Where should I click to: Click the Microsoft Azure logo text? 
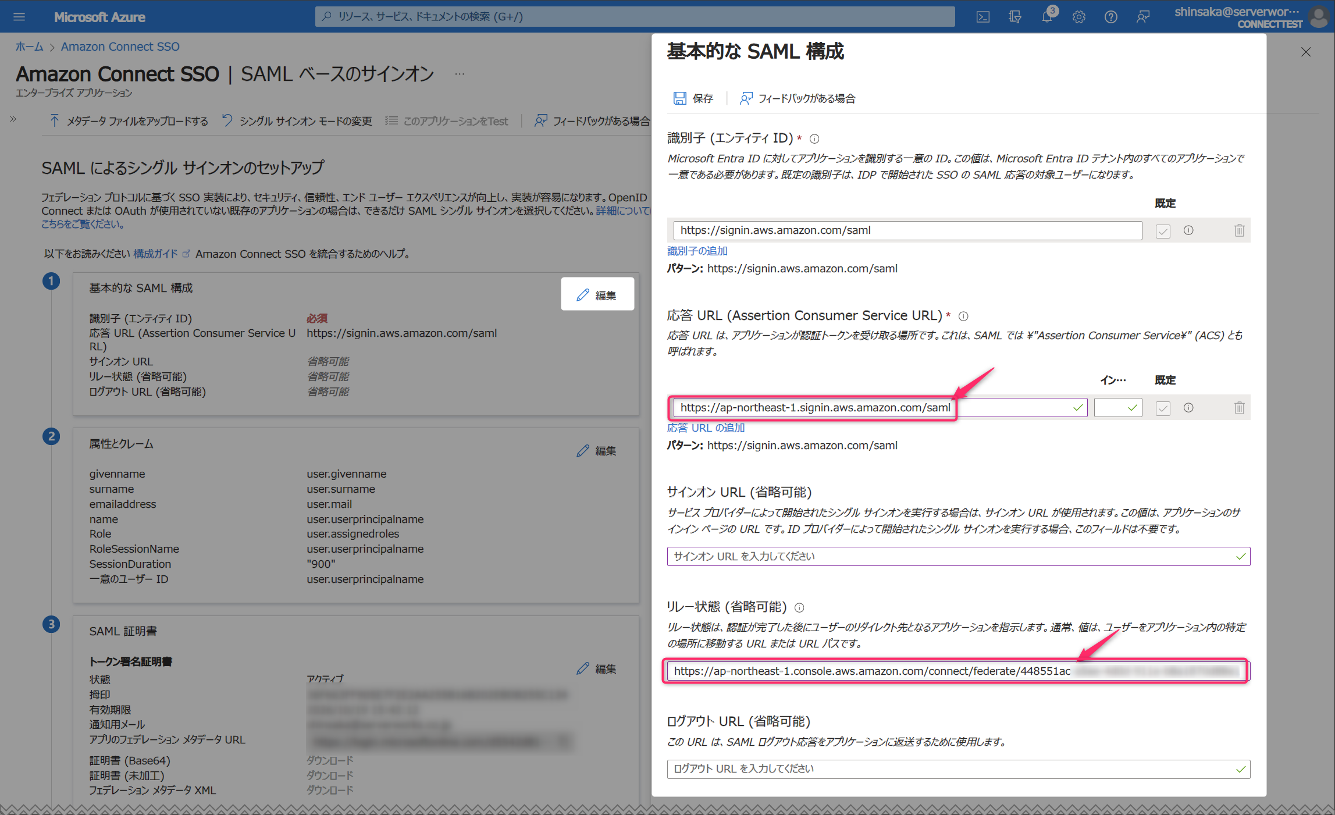(99, 17)
